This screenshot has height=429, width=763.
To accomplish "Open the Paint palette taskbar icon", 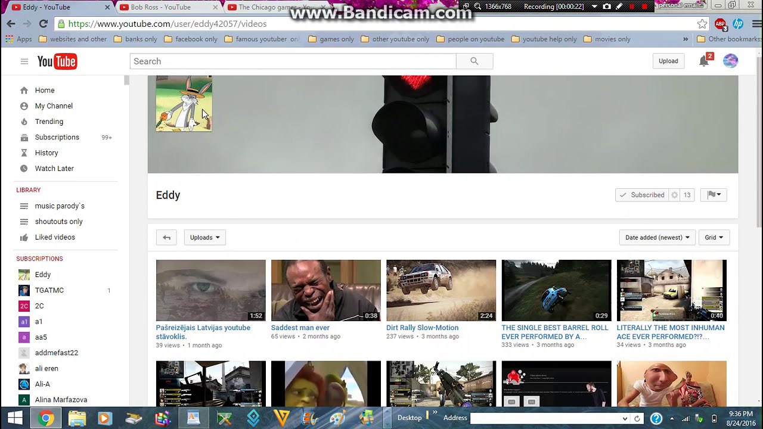I will pos(337,418).
